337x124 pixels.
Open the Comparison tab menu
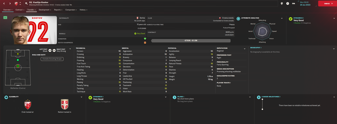point(71,10)
